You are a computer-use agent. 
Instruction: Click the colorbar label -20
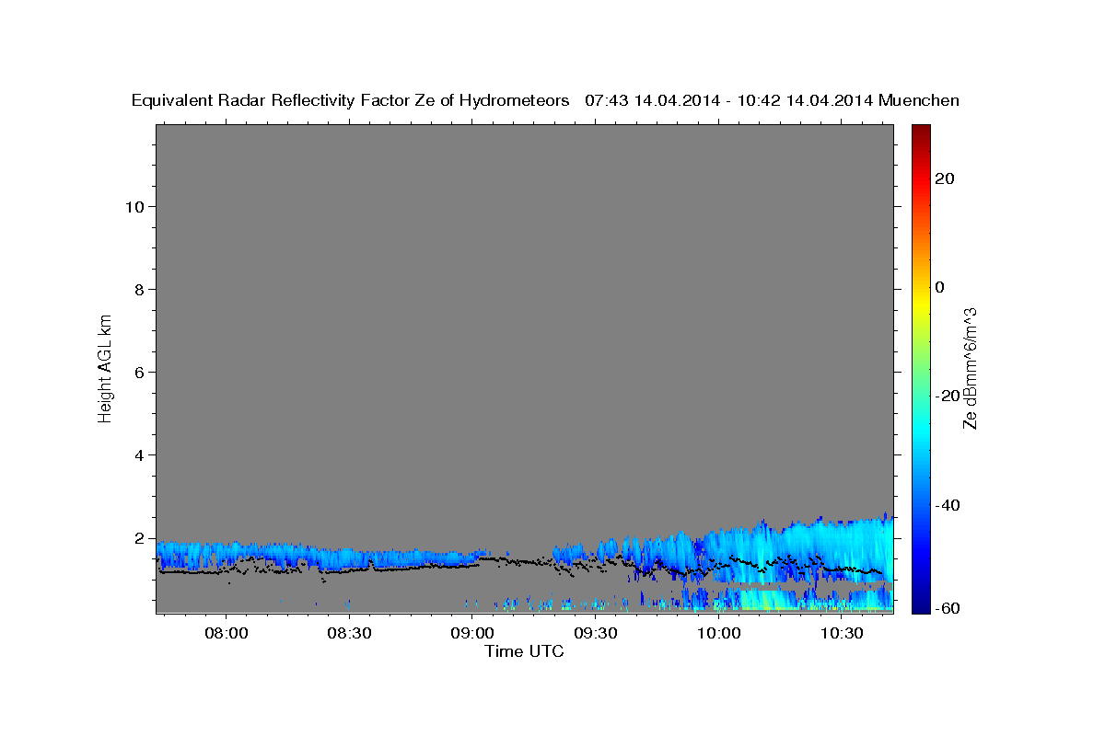point(948,396)
